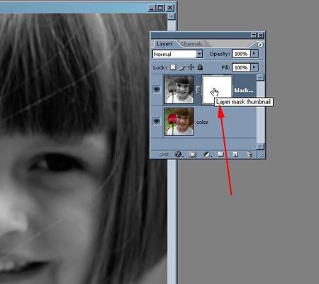Open the new adjustment layer menu icon
The height and width of the screenshot is (284, 319).
tap(207, 154)
